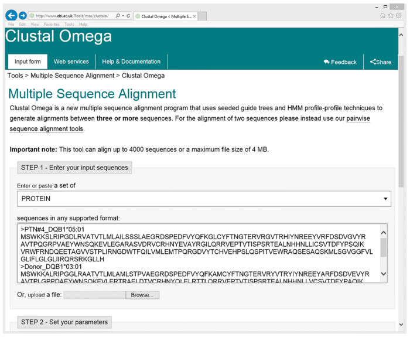Click the Share icon in the page header
This screenshot has height=337, width=410.
[x=381, y=62]
